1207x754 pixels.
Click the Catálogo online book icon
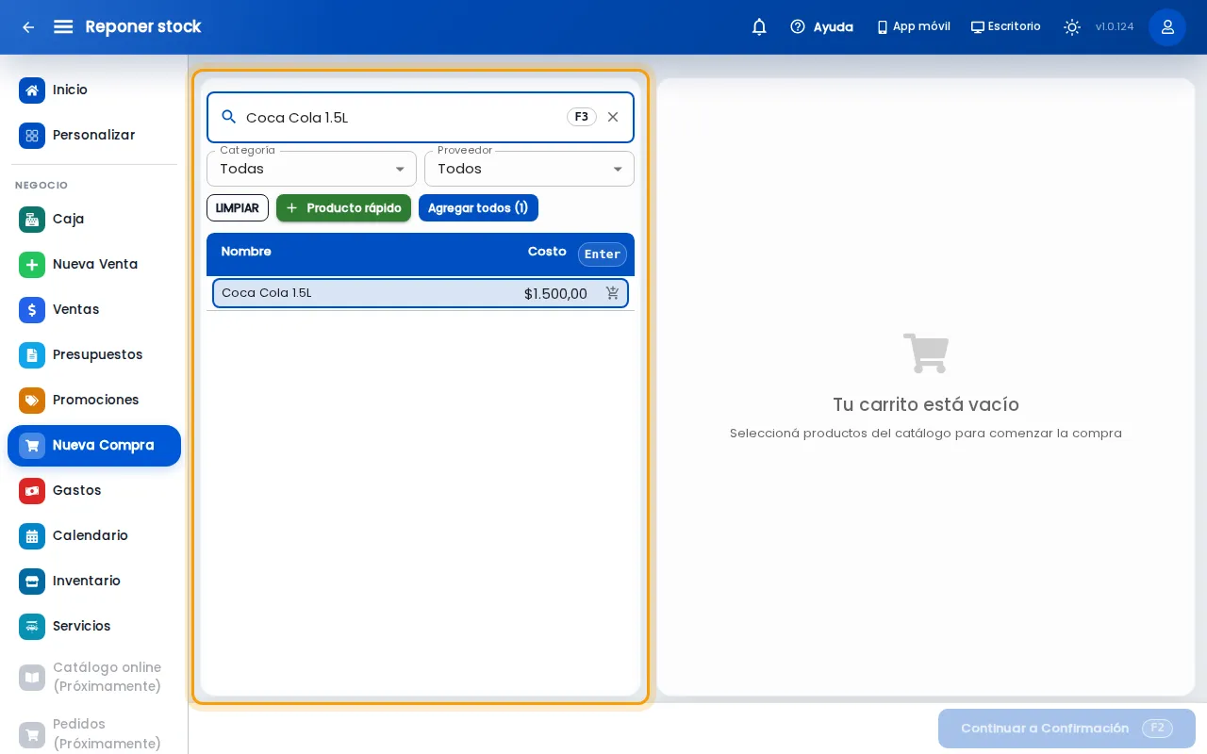pyautogui.click(x=32, y=677)
